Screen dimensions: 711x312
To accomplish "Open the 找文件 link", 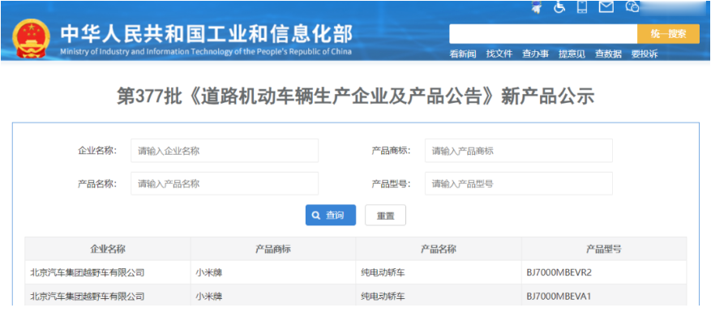I will pyautogui.click(x=499, y=54).
